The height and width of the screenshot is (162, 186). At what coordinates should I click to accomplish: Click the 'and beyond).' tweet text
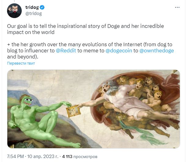(20, 57)
